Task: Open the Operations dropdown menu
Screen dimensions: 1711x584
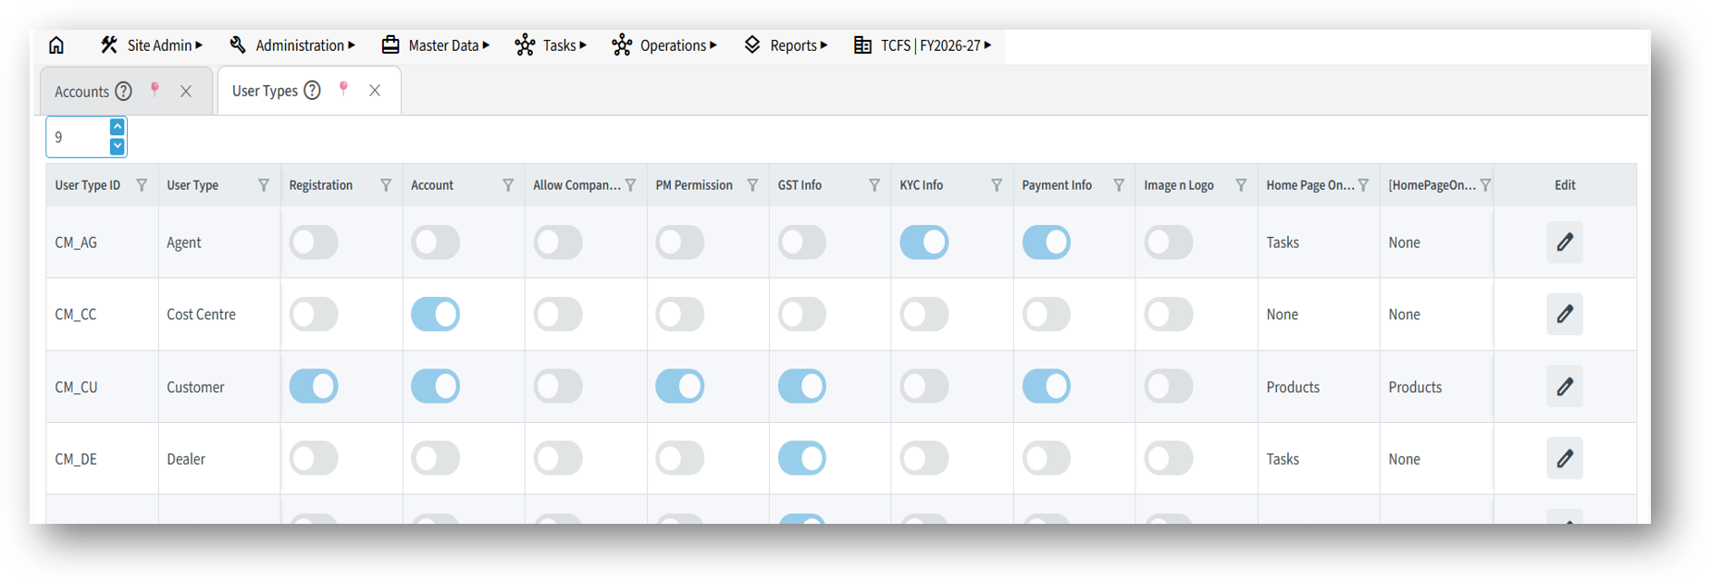Action: (x=664, y=45)
